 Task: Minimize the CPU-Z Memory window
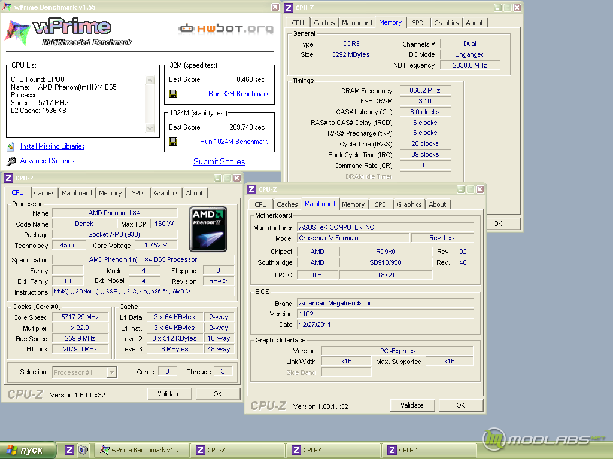click(498, 7)
